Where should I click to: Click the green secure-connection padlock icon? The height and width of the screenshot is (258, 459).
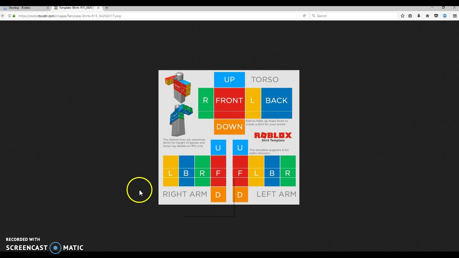click(14, 16)
